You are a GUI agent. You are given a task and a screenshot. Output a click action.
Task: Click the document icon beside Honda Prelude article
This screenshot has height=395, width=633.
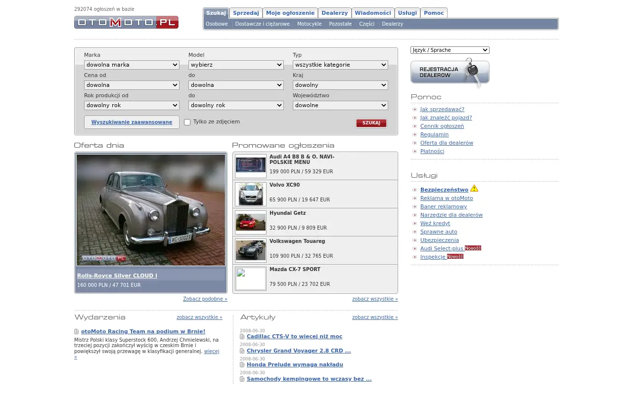[x=242, y=365]
